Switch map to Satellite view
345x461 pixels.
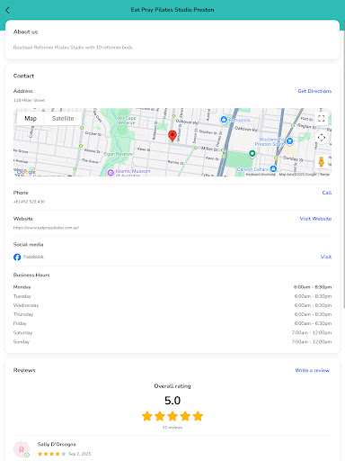pyautogui.click(x=63, y=118)
